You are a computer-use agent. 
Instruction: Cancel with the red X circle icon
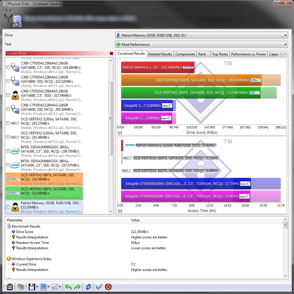[x=108, y=287]
